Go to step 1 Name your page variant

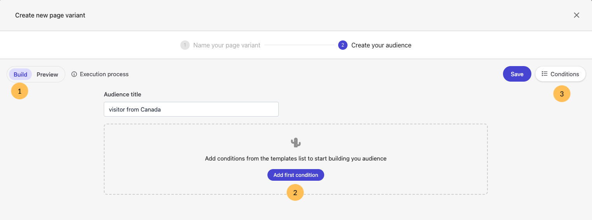[x=220, y=45]
